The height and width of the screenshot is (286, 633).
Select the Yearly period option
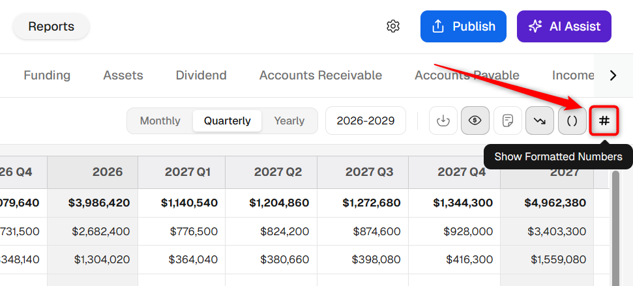[289, 121]
